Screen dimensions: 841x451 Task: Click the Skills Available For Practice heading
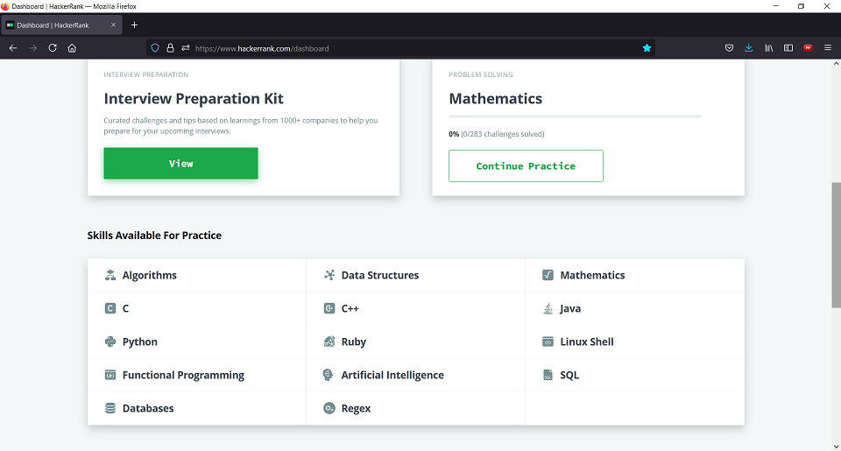(154, 236)
